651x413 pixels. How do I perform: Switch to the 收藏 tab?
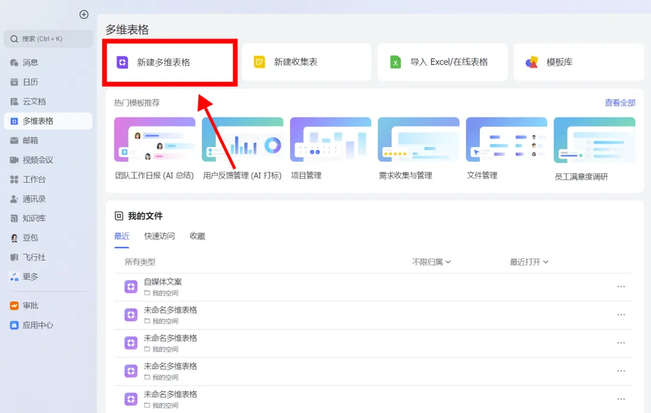pyautogui.click(x=197, y=236)
